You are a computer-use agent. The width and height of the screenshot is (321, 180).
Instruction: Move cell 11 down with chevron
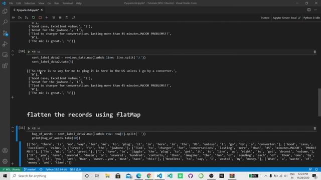pyautogui.click(x=13, y=131)
